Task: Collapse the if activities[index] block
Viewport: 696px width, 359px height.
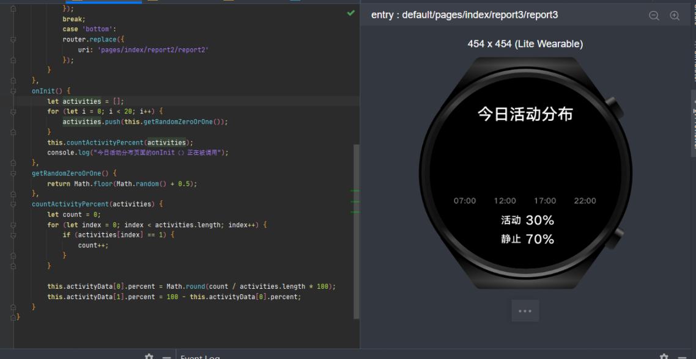Action: (13, 235)
